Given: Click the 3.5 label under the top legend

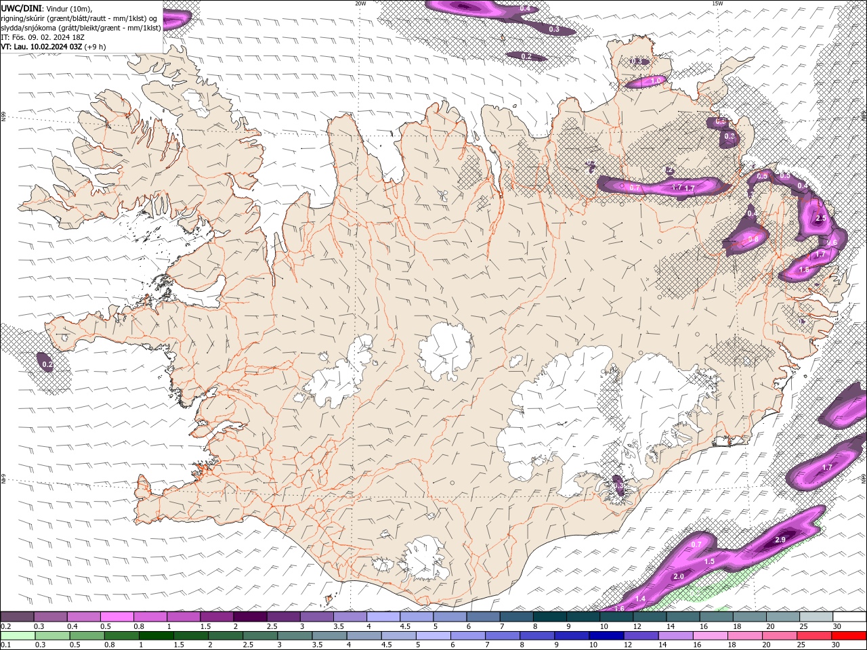Looking at the screenshot, I should point(338,626).
